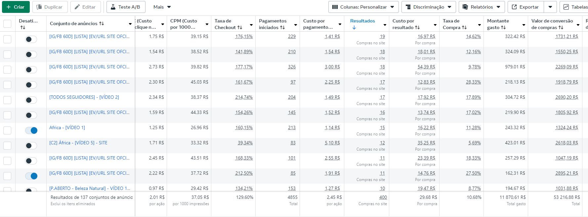Expand the arrow next to Exportar
The image size is (588, 217).
[x=550, y=7]
